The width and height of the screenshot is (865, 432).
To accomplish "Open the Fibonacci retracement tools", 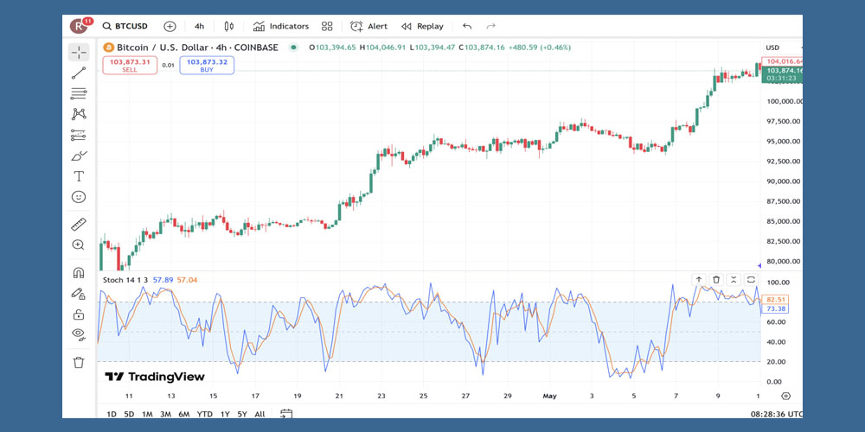I will click(x=79, y=93).
